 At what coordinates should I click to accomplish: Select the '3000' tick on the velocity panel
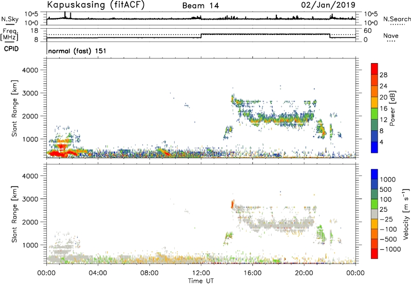[x=30, y=199]
